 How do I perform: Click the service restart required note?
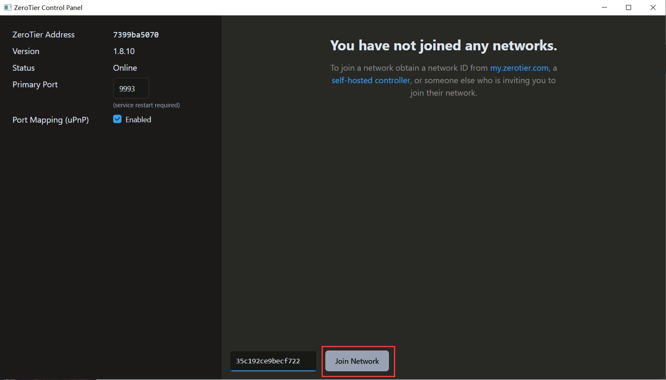tap(146, 105)
